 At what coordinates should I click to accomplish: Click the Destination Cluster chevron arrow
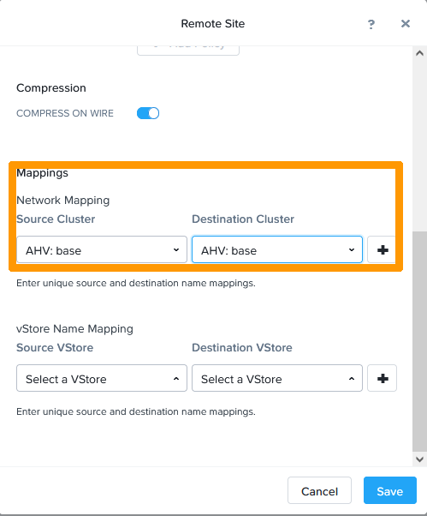352,249
